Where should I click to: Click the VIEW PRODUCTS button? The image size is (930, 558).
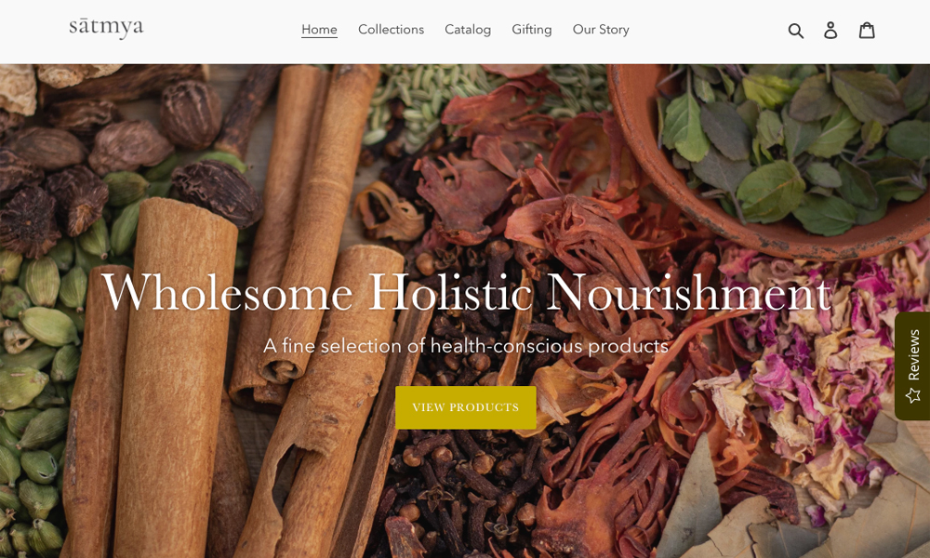tap(466, 407)
